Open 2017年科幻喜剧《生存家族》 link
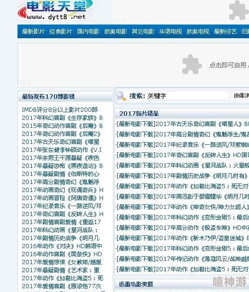The image size is (249, 292). click(x=62, y=118)
